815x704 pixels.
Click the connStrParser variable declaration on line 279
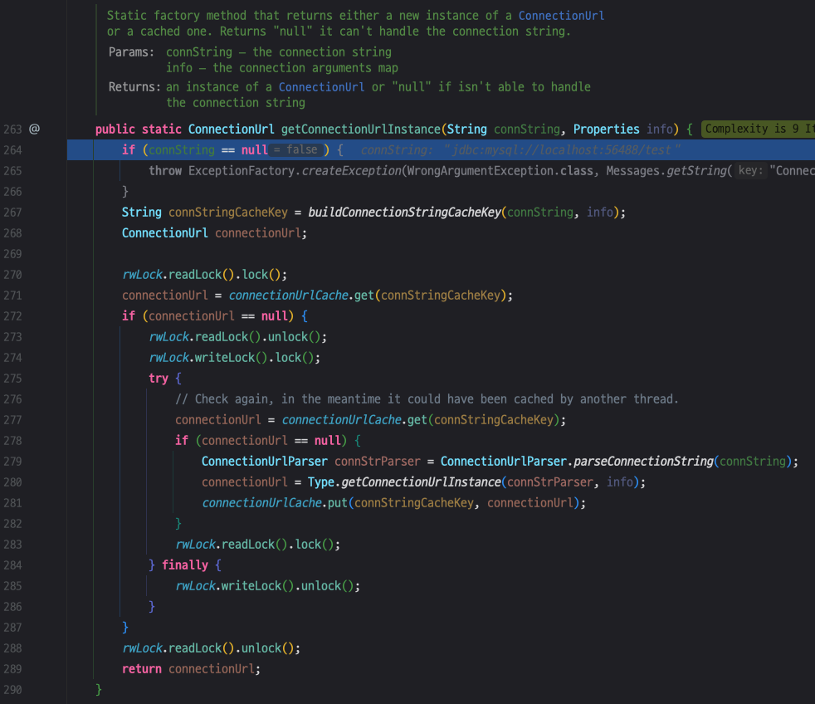(x=378, y=462)
